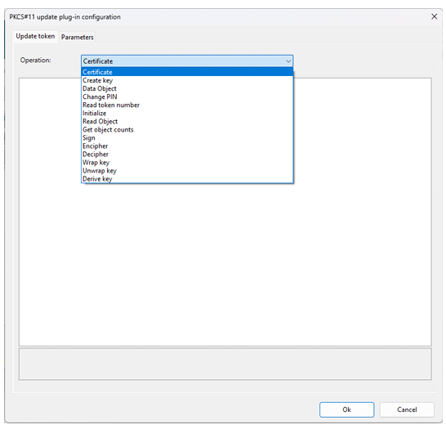The height and width of the screenshot is (425, 446).
Task: Click the Operation label
Action: coord(36,60)
